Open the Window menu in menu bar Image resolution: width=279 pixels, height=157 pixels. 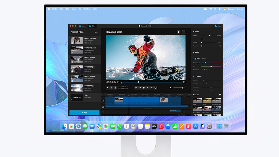coord(87,9)
